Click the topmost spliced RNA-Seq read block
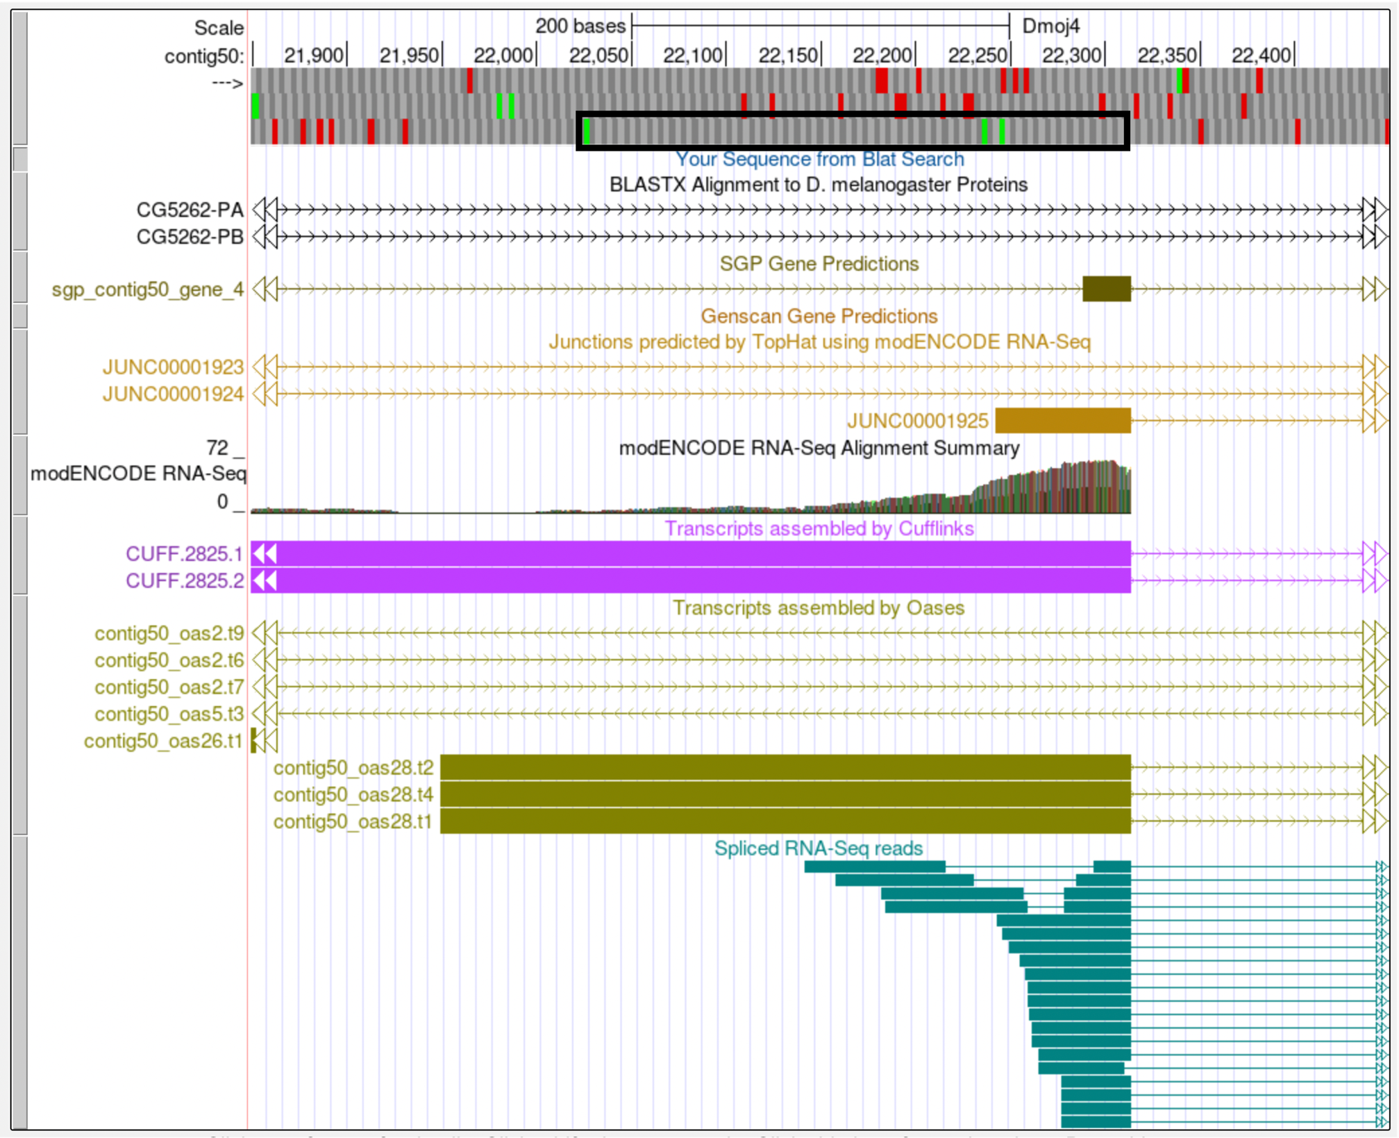 (875, 867)
